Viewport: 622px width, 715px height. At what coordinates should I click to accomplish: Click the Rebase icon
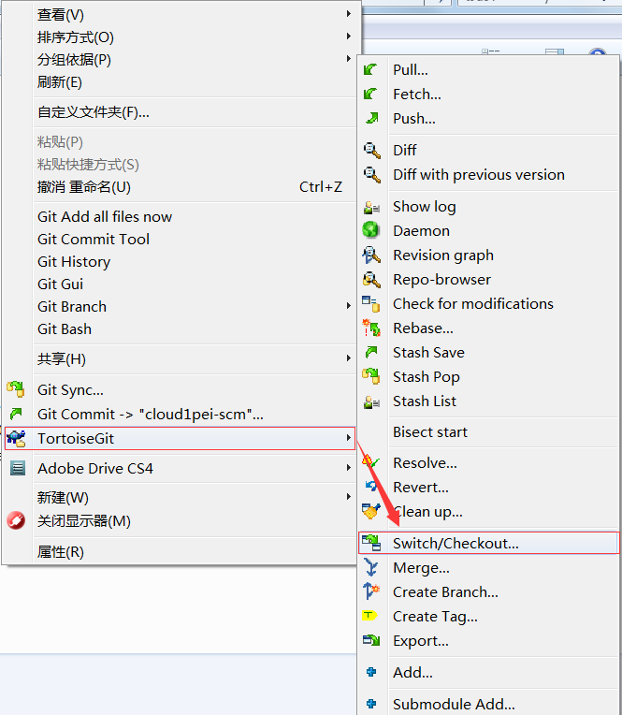(371, 328)
